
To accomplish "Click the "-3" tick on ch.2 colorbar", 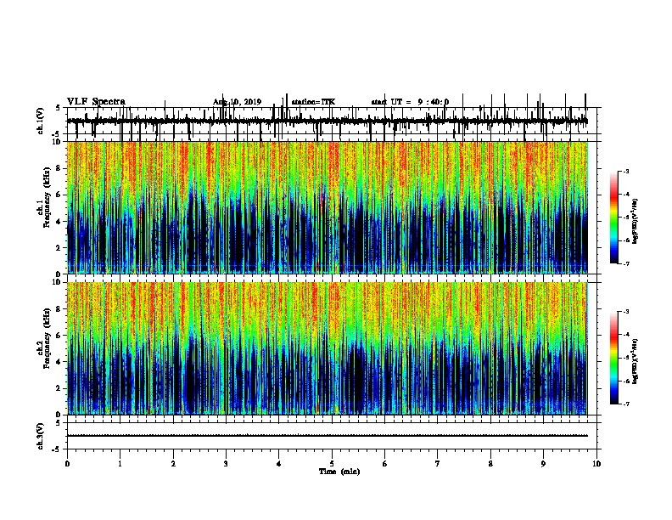I will click(625, 312).
